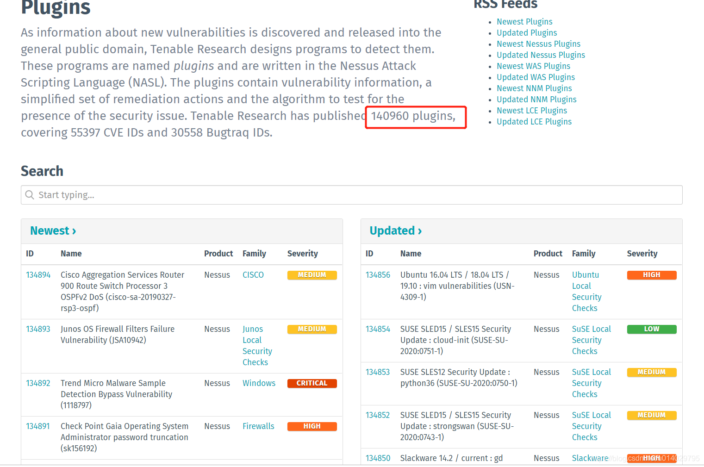Viewport: 704px width, 467px height.
Task: Open plugin ID 134891
Action: point(38,426)
